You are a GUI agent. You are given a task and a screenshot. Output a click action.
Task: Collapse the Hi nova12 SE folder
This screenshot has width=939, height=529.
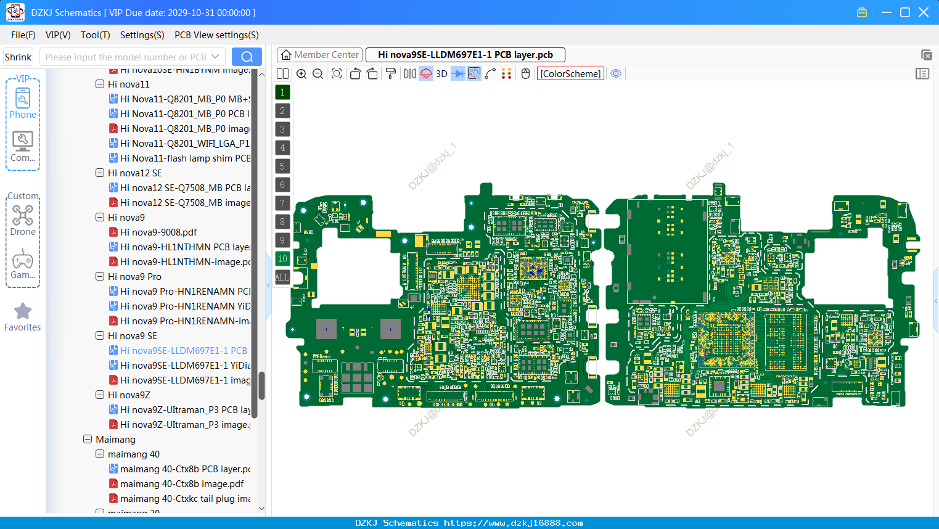[x=100, y=173]
